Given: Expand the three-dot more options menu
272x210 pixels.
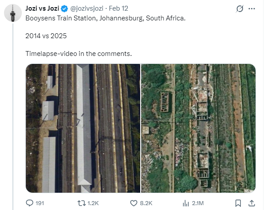Looking at the screenshot, I should point(252,8).
